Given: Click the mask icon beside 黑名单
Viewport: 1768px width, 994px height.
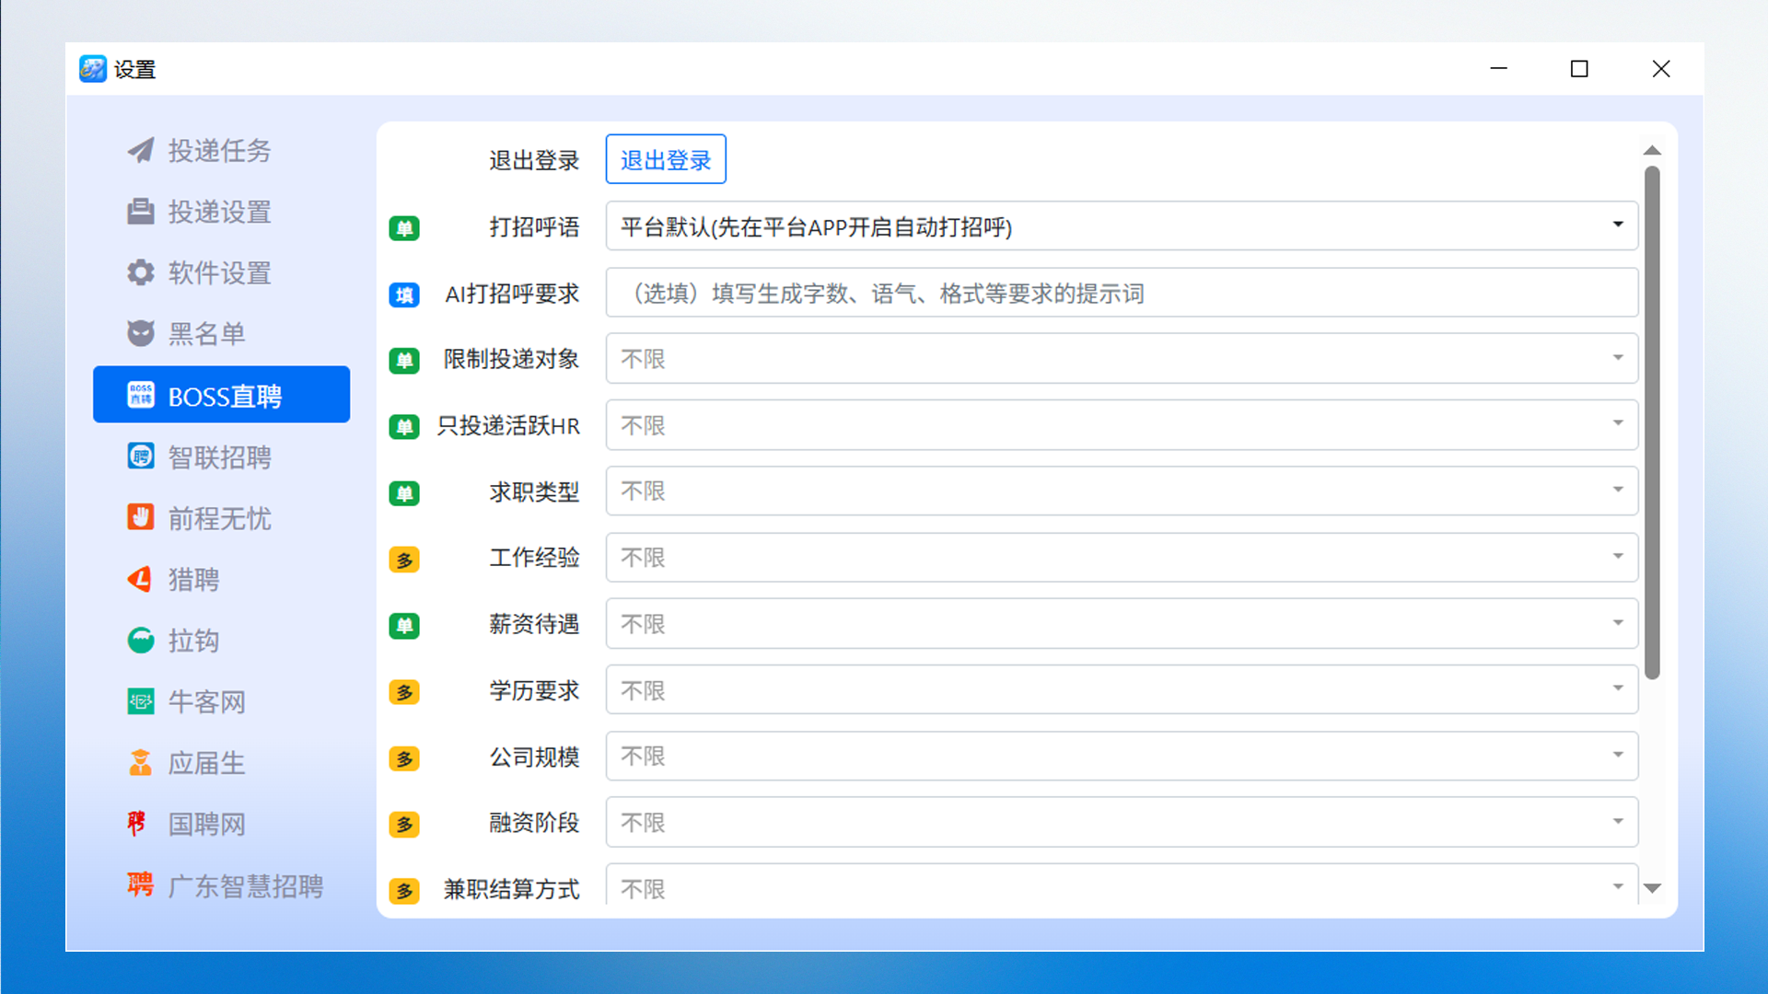Looking at the screenshot, I should pos(141,333).
